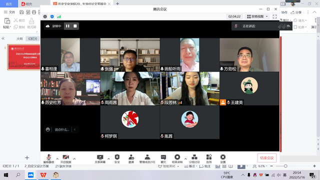Switch to the Outline tab in WPS
320x180 pixels.
click(x=19, y=38)
